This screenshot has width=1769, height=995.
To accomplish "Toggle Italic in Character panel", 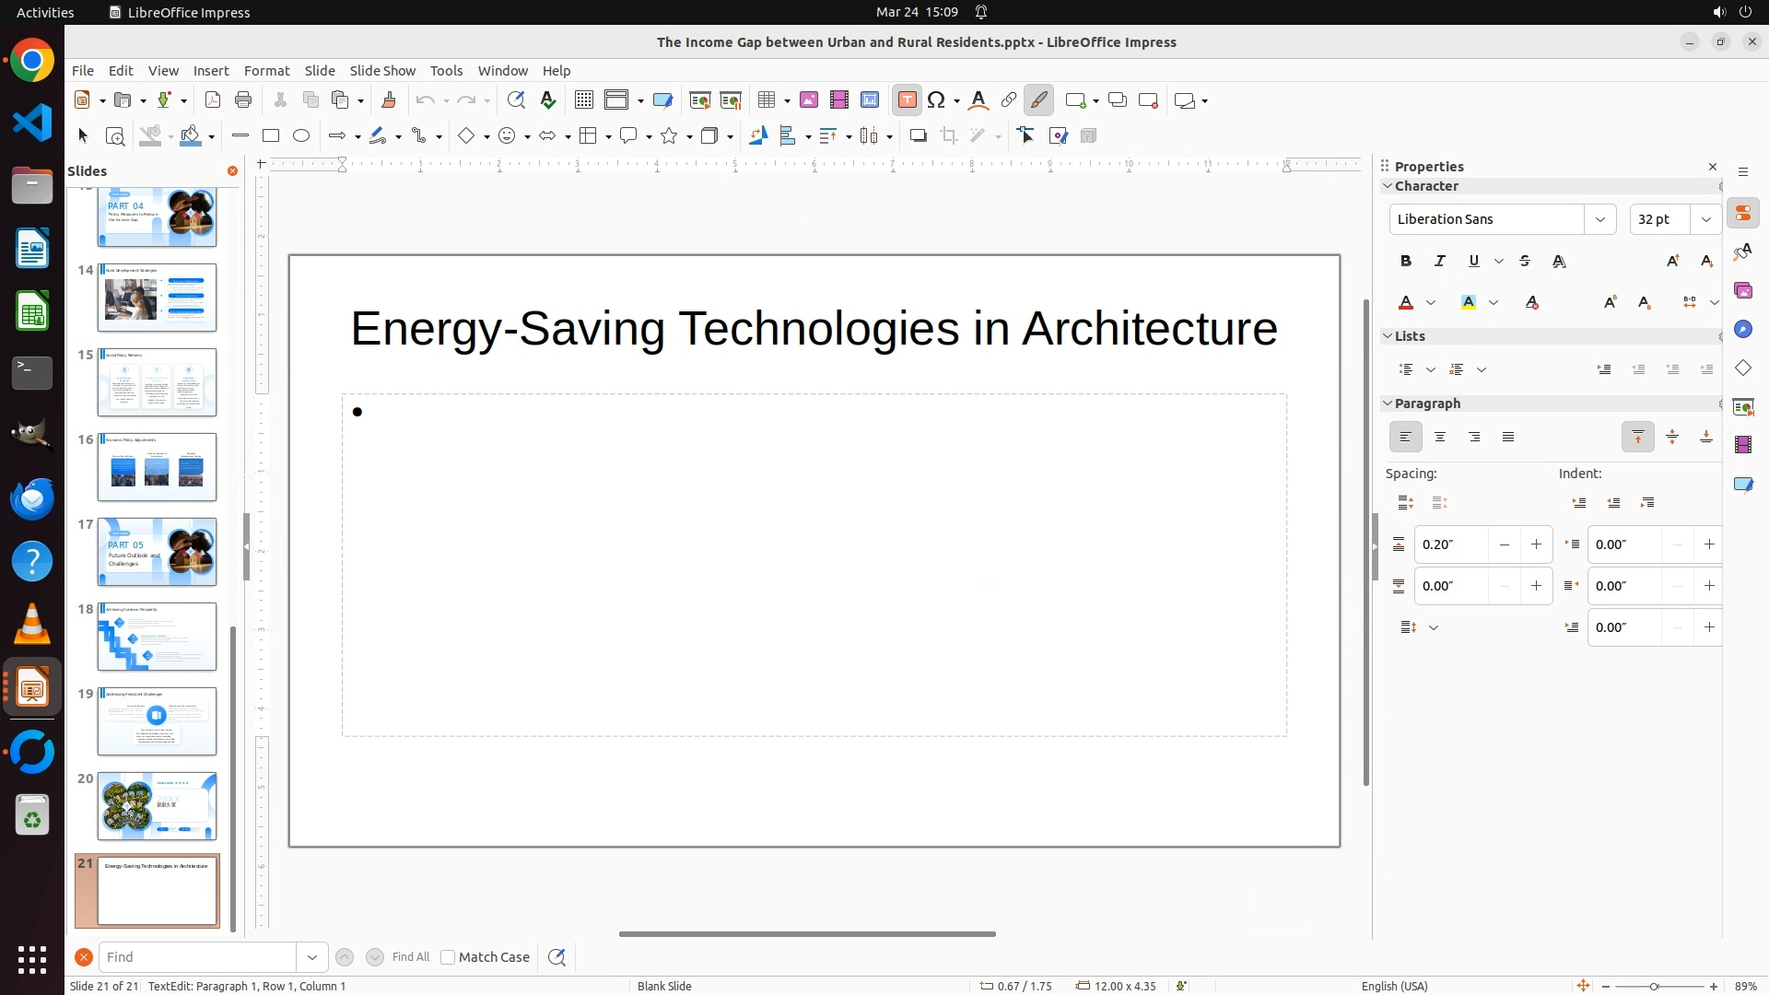I will click(1439, 262).
